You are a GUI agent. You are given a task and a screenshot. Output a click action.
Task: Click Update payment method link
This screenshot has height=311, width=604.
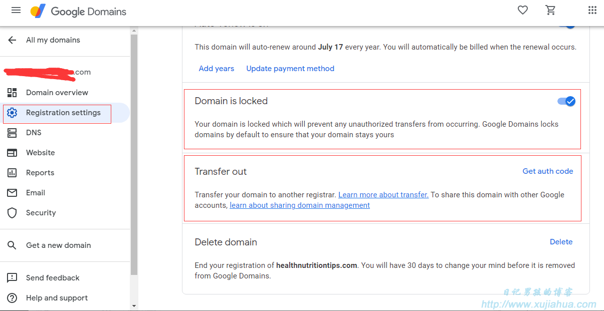[290, 69]
